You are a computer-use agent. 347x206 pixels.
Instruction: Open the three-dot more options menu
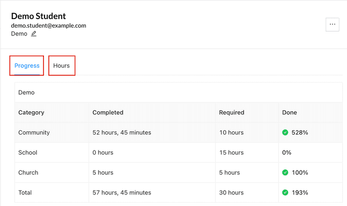(332, 24)
